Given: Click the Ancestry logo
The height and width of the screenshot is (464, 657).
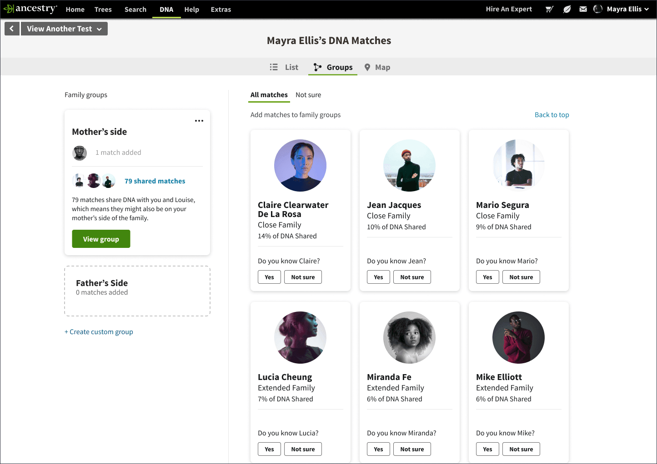Looking at the screenshot, I should [30, 9].
